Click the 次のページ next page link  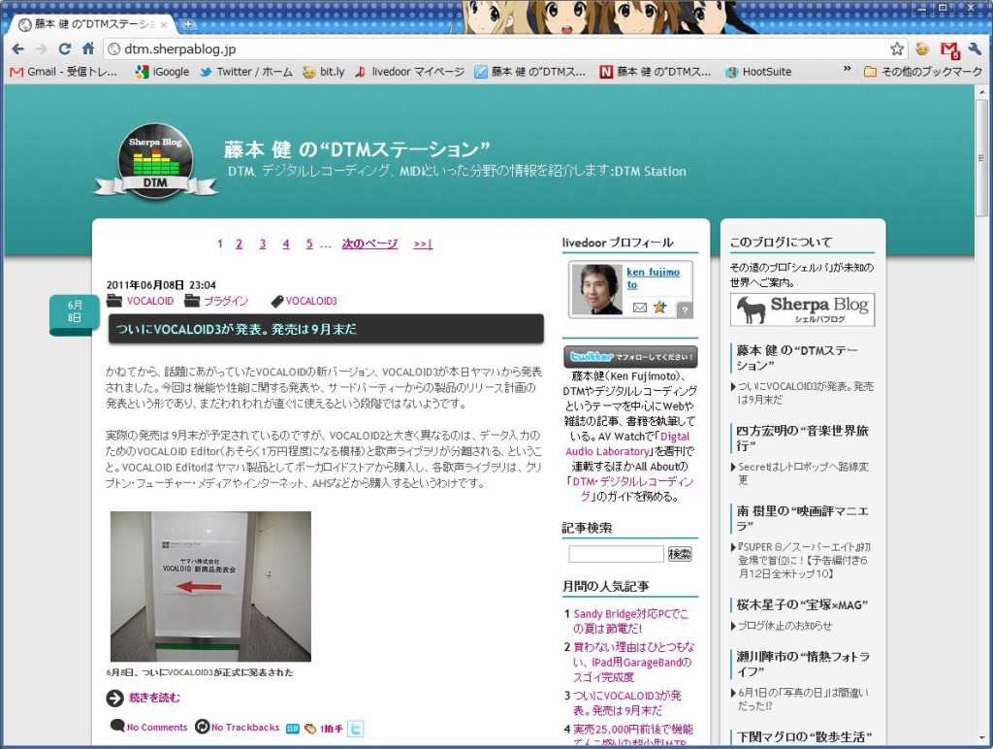click(369, 244)
